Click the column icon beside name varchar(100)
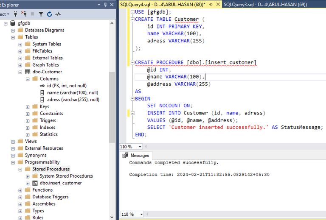This screenshot has width=326, height=220. 42,92
